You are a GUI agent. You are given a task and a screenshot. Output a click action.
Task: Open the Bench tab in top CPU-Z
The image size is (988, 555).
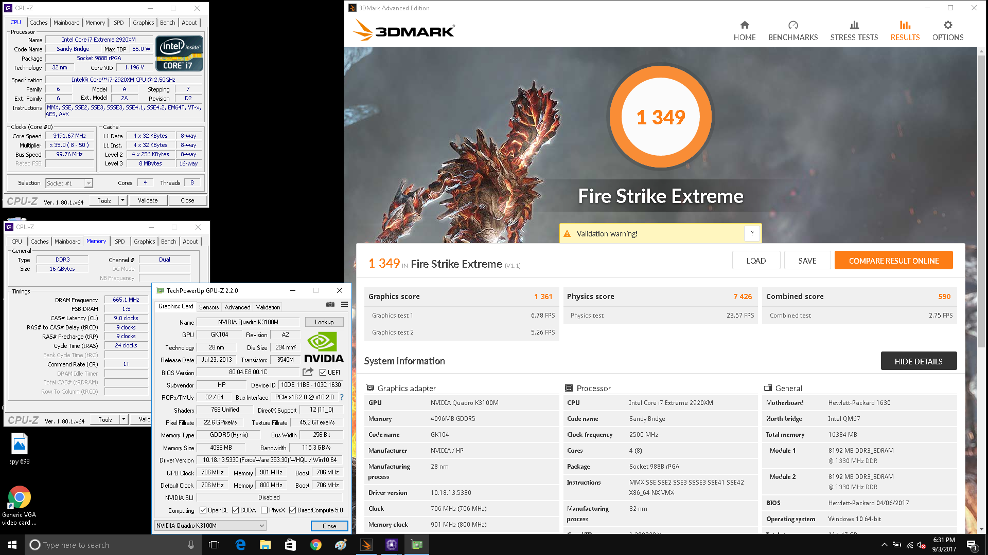(168, 23)
